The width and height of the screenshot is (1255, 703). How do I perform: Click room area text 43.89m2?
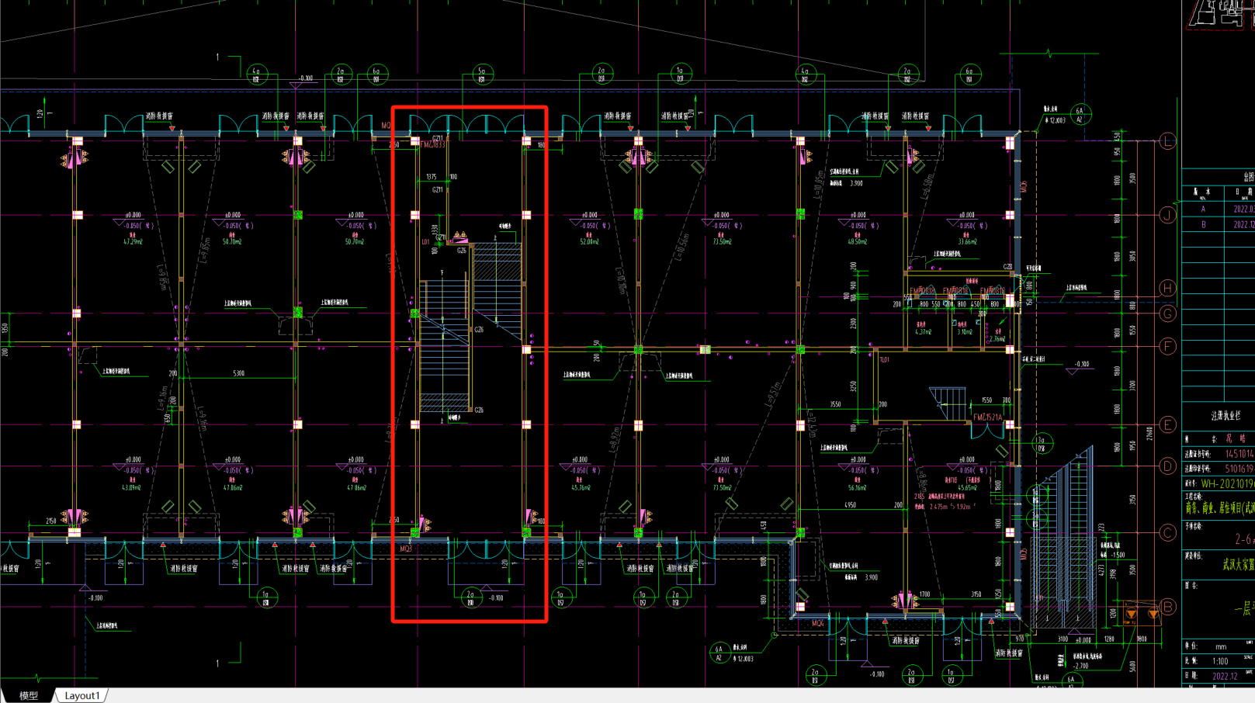131,487
